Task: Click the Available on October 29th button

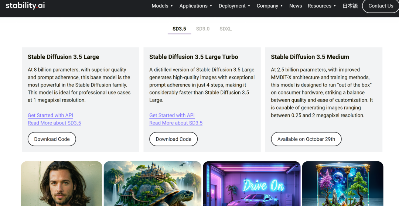Action: click(306, 139)
